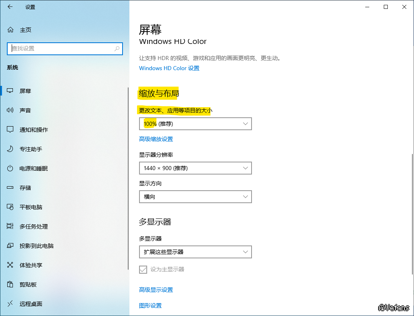Click the tablet icon for 平板电脑
414x316 pixels.
pyautogui.click(x=10, y=207)
